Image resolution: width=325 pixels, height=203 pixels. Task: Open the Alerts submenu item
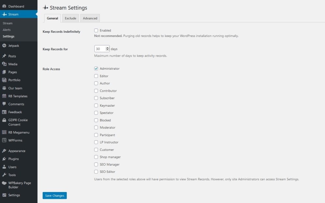[6, 30]
